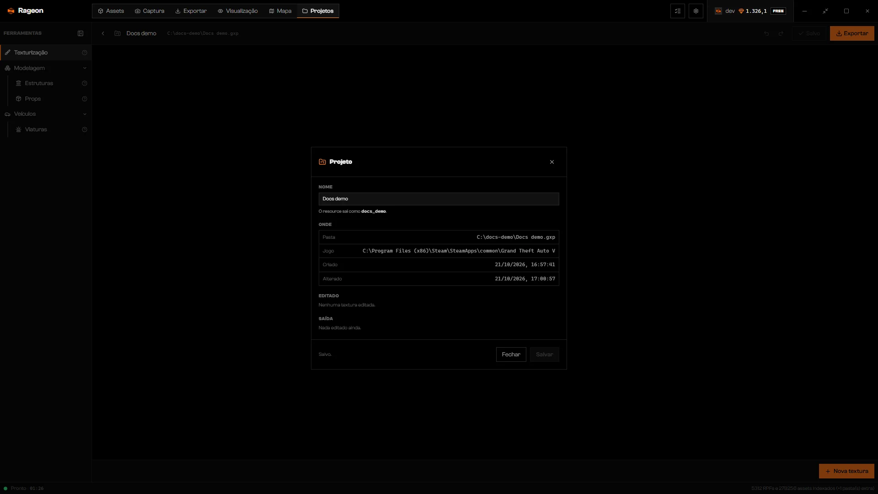
Task: Click the Pronto status indicator
Action: (16, 489)
